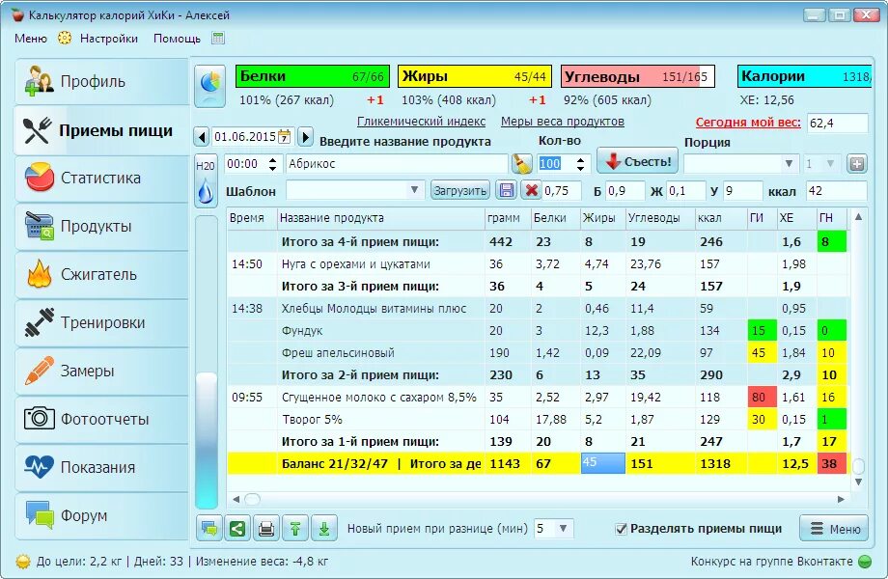Screen dimensions: 888x579
Task: Click the green down arrow import icon
Action: [324, 529]
